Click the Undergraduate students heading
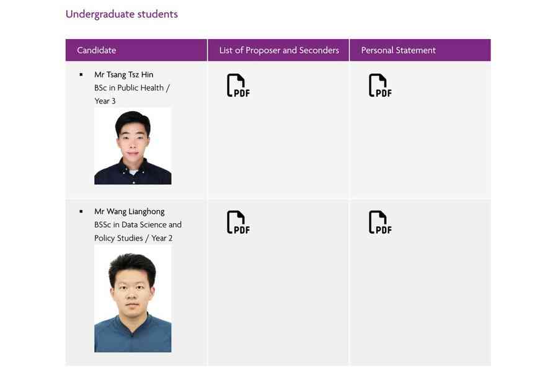 pos(122,14)
